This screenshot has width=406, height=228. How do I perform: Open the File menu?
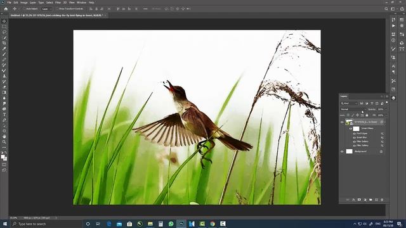(9, 3)
